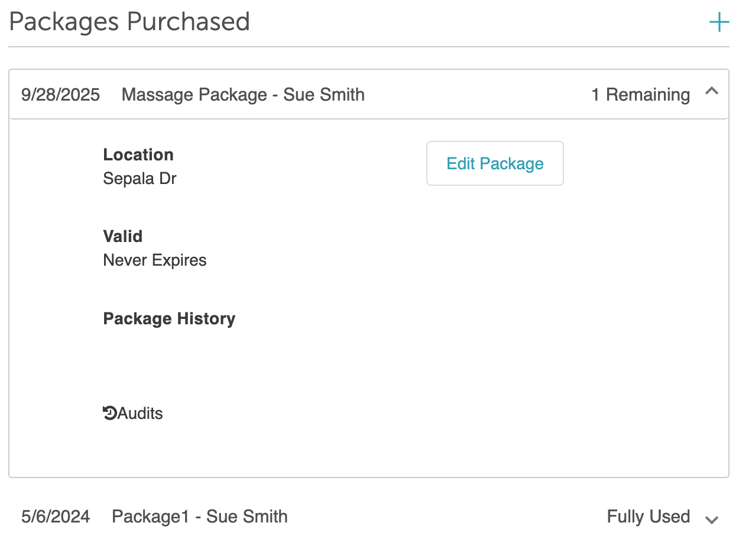Viewport: 739px width, 542px height.
Task: Select the Massage Package - Sue Smith title
Action: [x=243, y=95]
